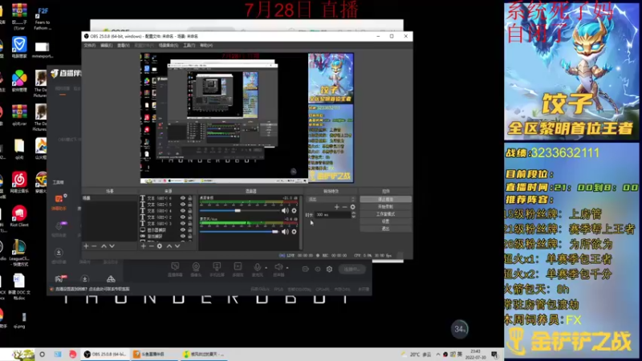Open the 直播伴侣 app from the taskbar

pyautogui.click(x=152, y=354)
